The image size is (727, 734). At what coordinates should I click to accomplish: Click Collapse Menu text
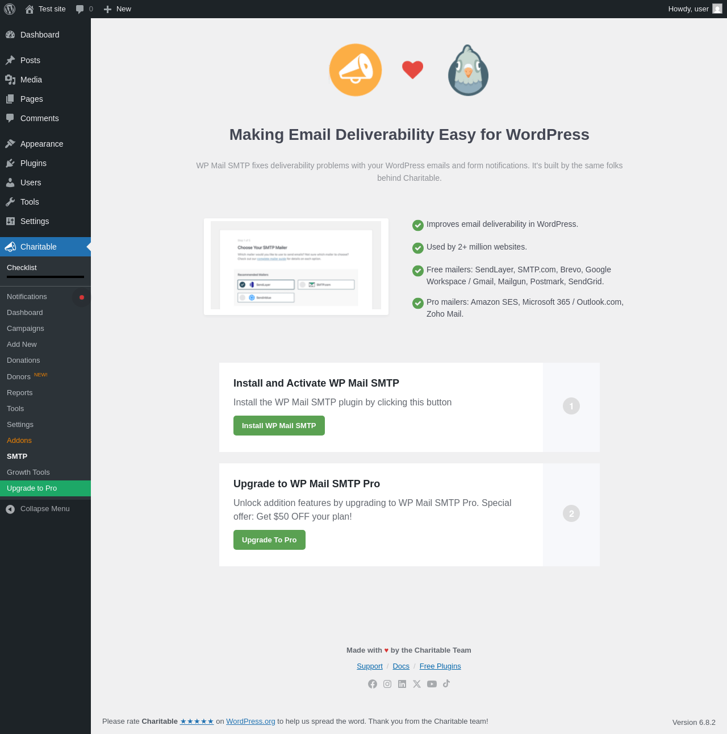pyautogui.click(x=45, y=509)
